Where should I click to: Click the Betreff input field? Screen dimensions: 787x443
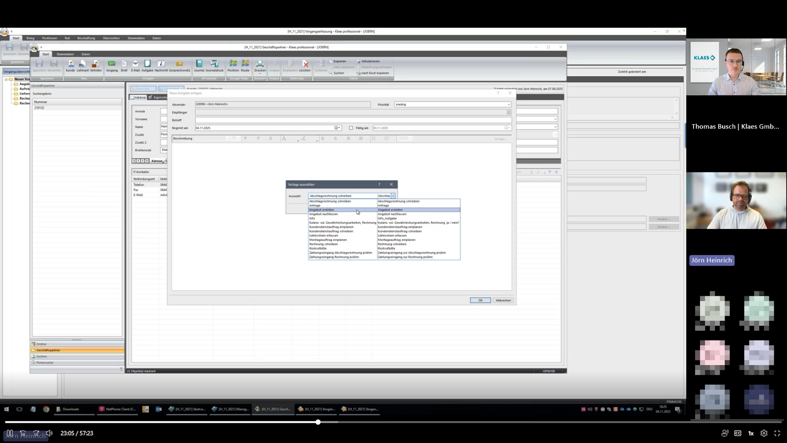(353, 120)
